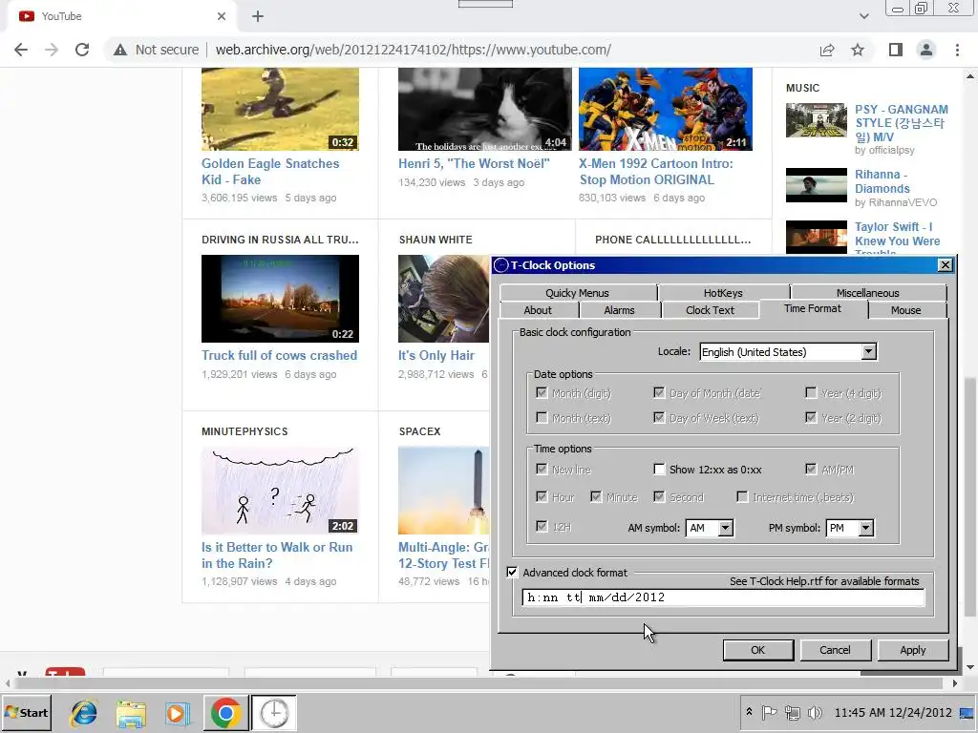
Task: Click the forward navigation arrow in Chrome
Action: coord(52,50)
